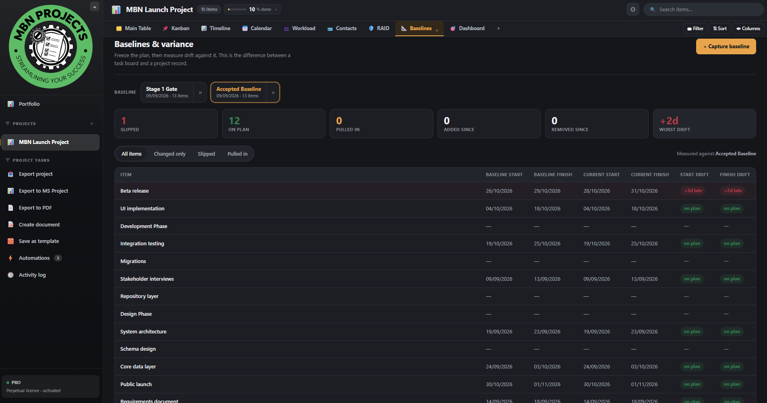Open settings with the gear icon
Image resolution: width=767 pixels, height=403 pixels.
pyautogui.click(x=633, y=9)
